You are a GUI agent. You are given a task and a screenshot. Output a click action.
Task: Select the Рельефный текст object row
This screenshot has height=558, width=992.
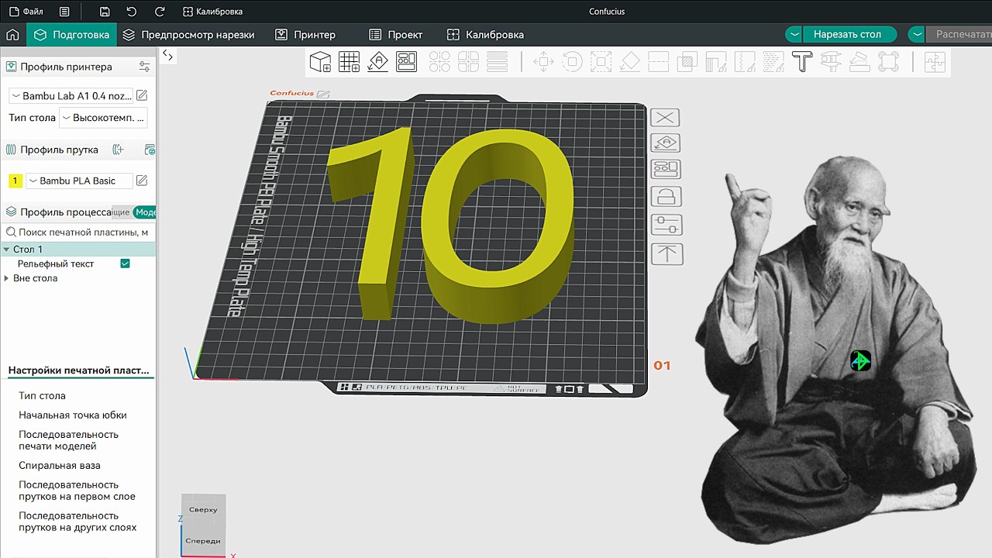tap(78, 263)
